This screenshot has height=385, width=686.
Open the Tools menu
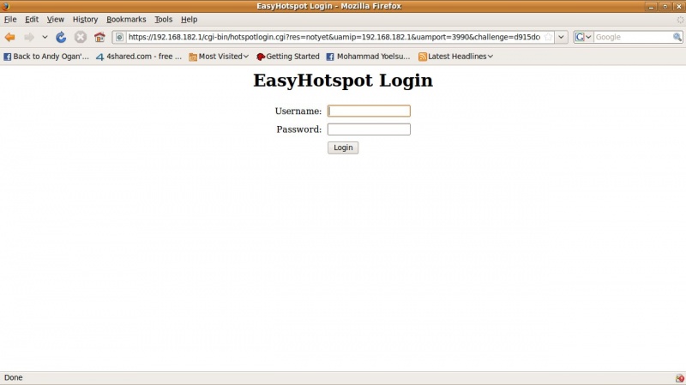tap(163, 19)
